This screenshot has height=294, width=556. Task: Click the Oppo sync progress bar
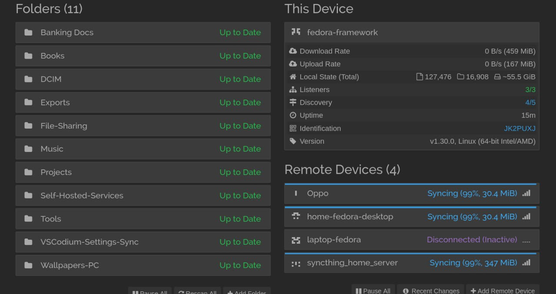(410, 184)
